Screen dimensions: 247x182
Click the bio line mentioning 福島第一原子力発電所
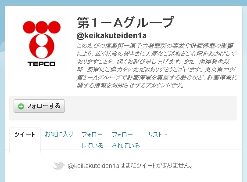pos(155,46)
